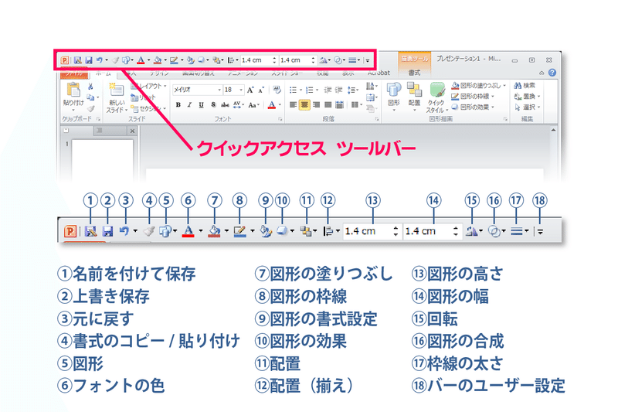Switch to ホーム tab
The height and width of the screenshot is (412, 618).
104,73
